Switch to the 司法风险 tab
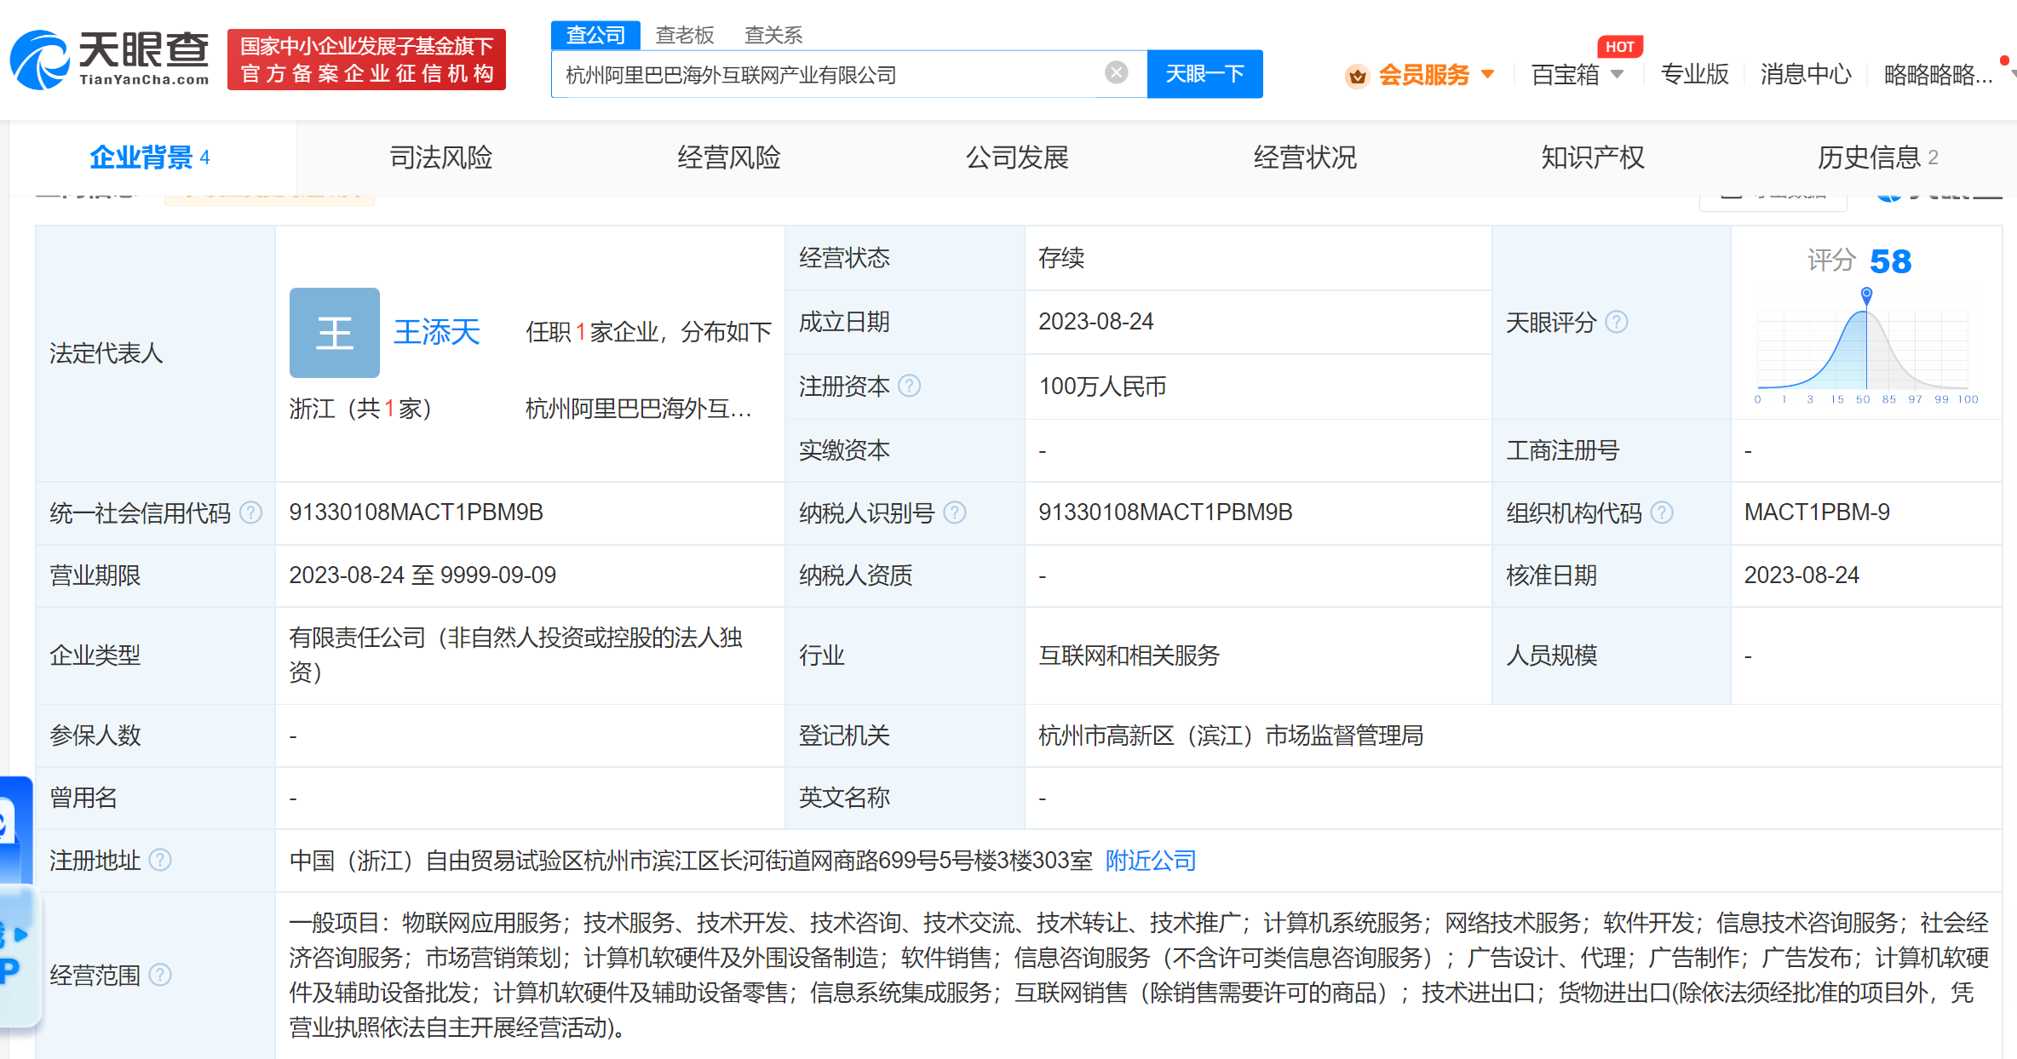 point(441,157)
